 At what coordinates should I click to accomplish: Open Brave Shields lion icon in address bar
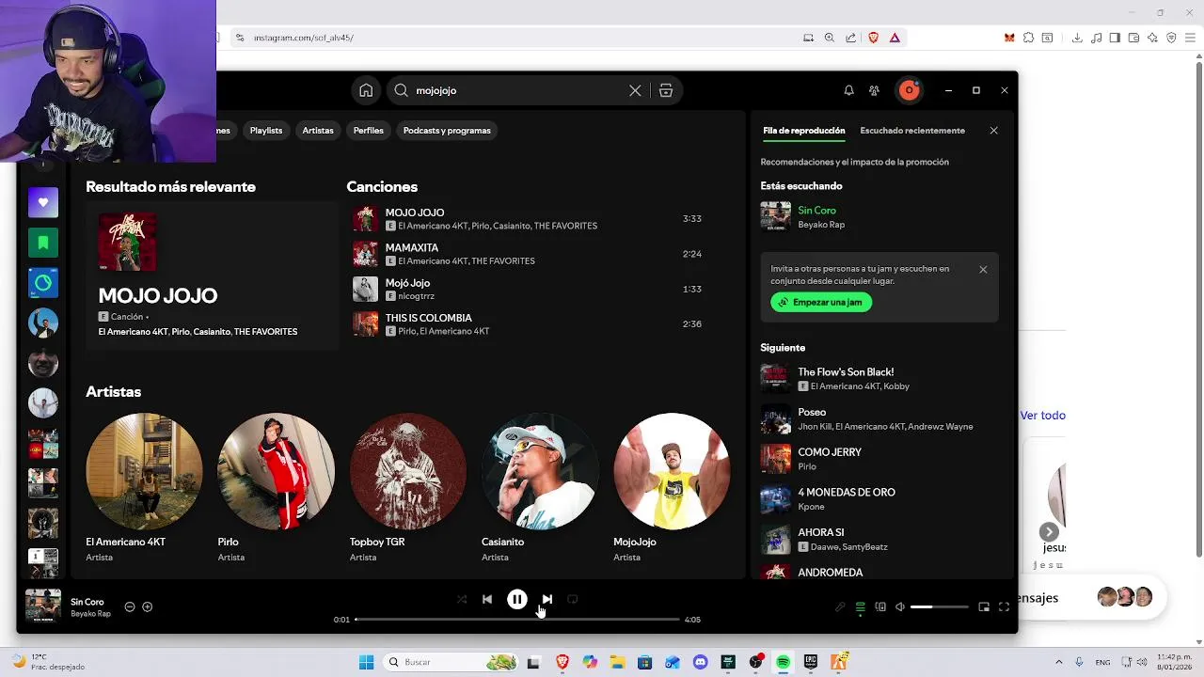[x=874, y=38]
